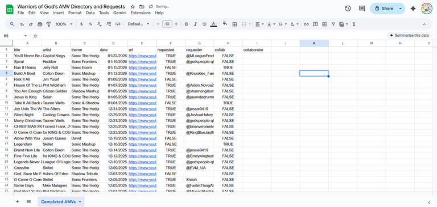Search the menus with magnifier icon
This screenshot has width=437, height=207.
pos(13,24)
